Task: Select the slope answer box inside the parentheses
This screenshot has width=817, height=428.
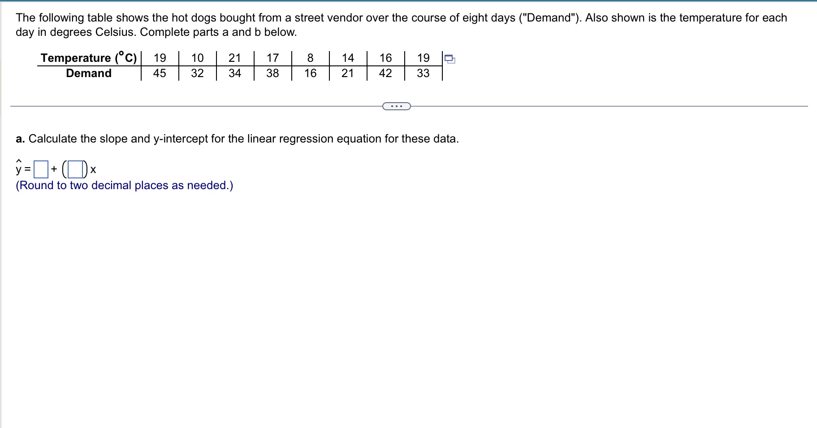Action: (x=75, y=169)
